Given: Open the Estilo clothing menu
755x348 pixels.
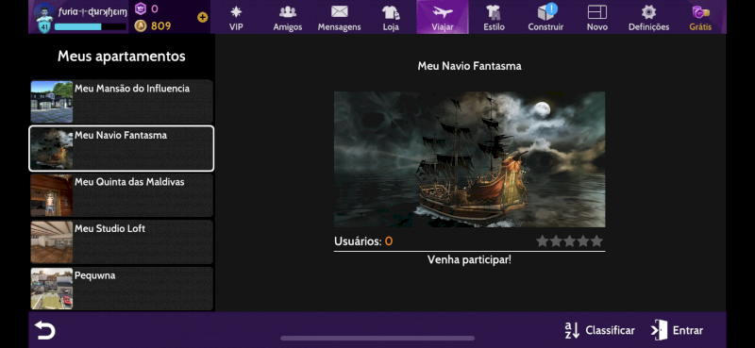Looking at the screenshot, I should pyautogui.click(x=494, y=18).
